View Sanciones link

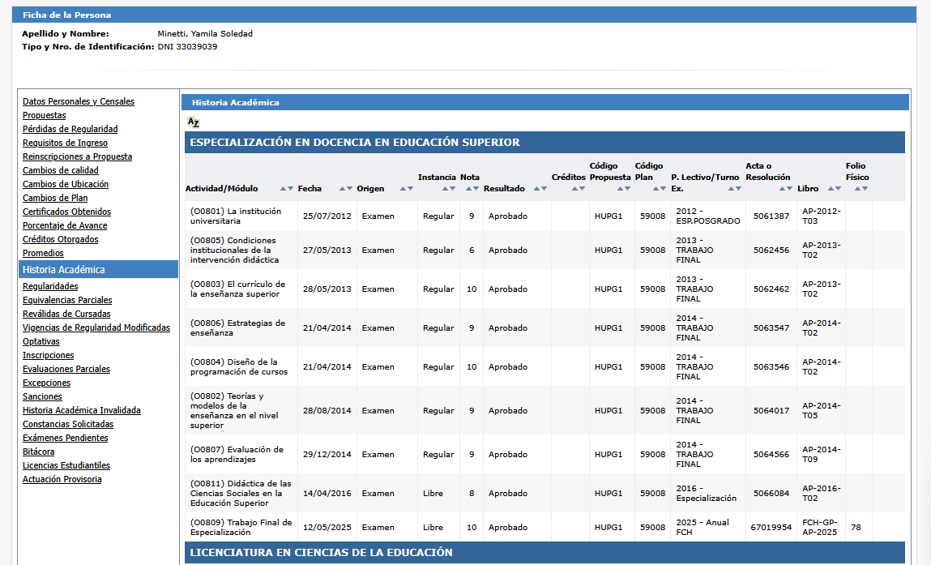pyautogui.click(x=42, y=396)
